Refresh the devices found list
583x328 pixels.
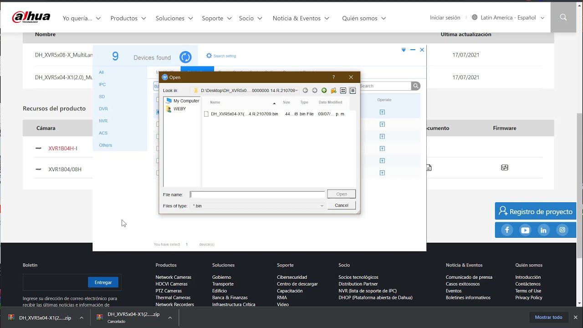click(185, 57)
